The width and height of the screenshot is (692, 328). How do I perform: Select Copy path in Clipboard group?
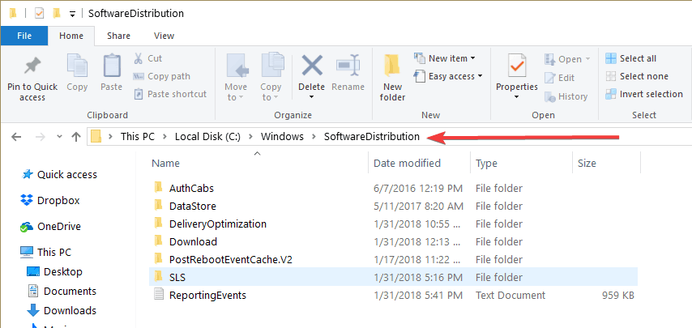pyautogui.click(x=161, y=76)
